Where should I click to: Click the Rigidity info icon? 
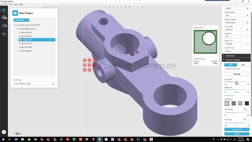click(231, 87)
